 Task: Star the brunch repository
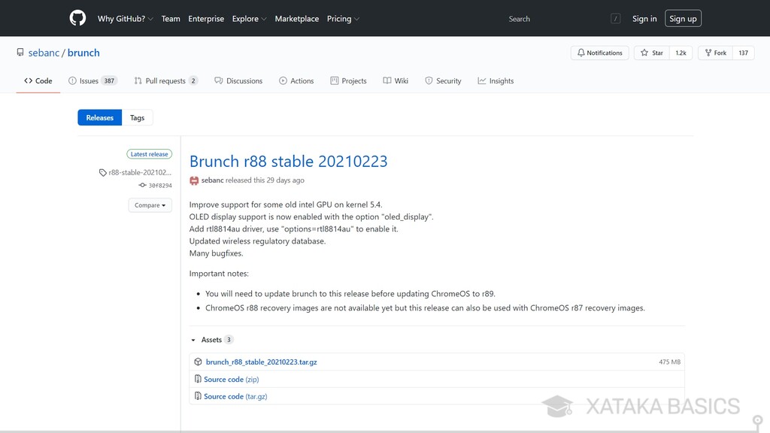pyautogui.click(x=652, y=53)
